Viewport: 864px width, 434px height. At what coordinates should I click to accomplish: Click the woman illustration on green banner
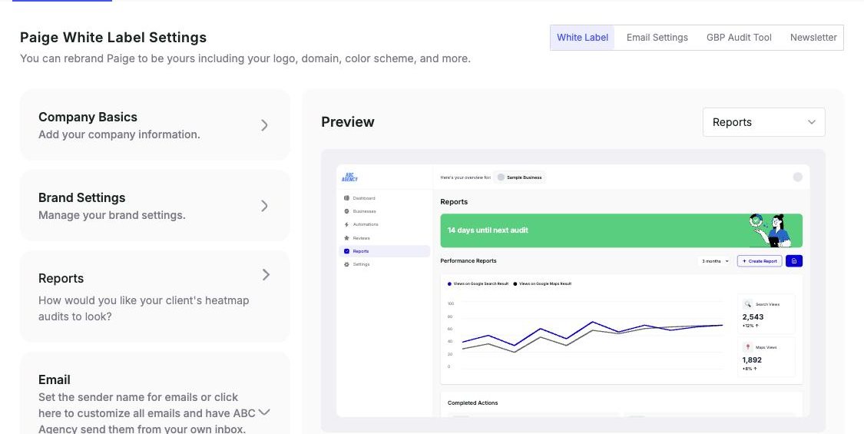pos(770,230)
